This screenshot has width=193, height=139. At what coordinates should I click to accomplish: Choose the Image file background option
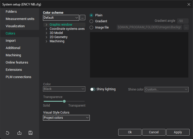[x=91, y=27]
